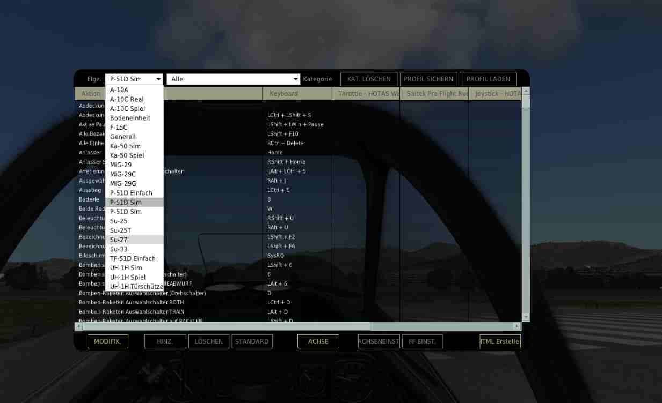Select UH-1H Türschütze at list bottom

click(x=134, y=287)
